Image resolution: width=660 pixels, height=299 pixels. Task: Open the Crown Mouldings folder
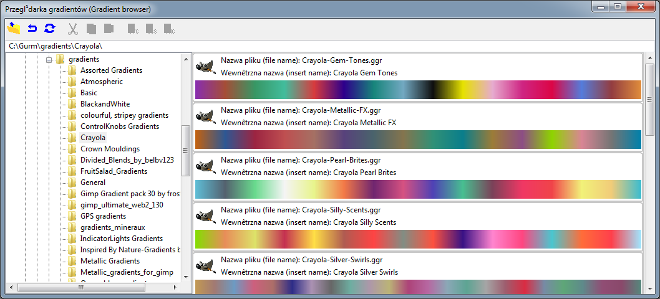coord(110,149)
